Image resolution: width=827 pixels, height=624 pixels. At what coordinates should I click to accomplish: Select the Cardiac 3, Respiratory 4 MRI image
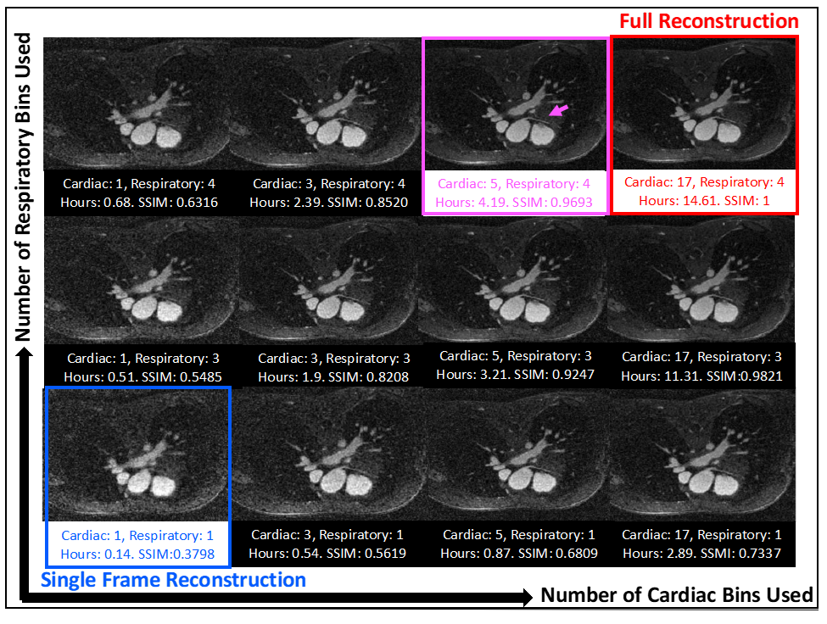[324, 103]
